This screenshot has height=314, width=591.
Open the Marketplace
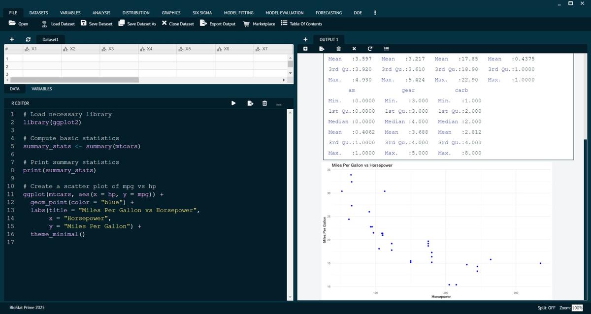pyautogui.click(x=260, y=24)
